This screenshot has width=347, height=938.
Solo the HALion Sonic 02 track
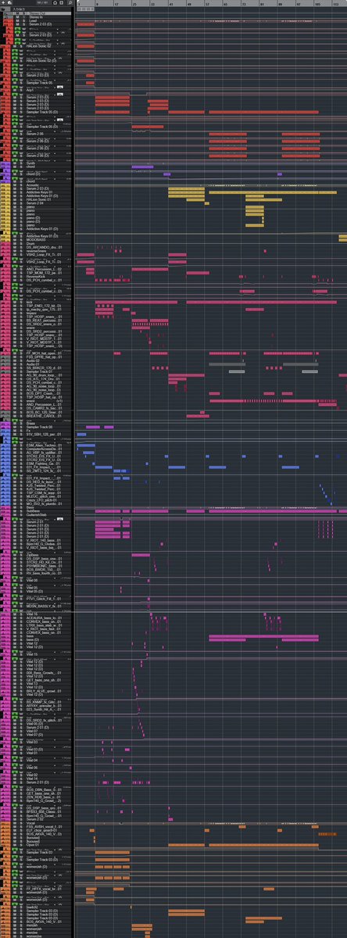[21, 46]
